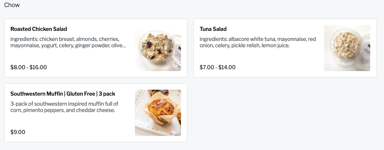
Task: Open the Roasted Chicken Salad title link
Action: 39,29
